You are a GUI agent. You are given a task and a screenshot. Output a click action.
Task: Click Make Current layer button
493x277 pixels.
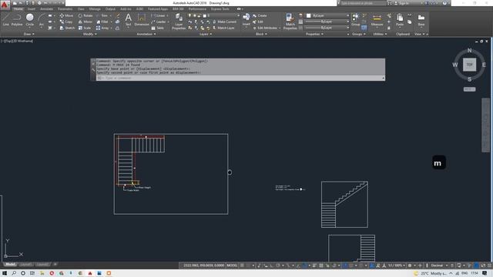224,22
